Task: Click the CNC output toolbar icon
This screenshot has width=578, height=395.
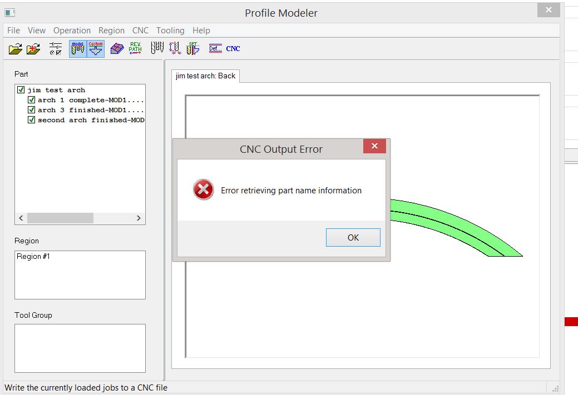Action: (x=233, y=49)
